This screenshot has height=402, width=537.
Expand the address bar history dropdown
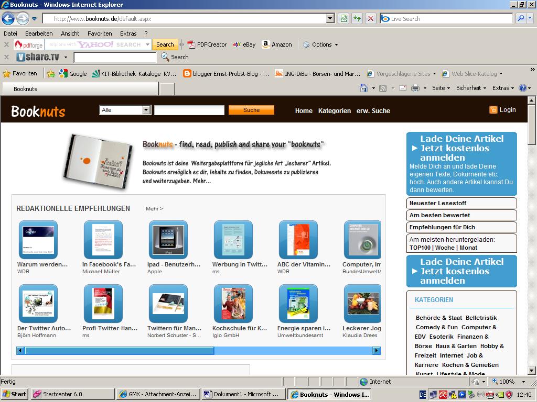[x=330, y=18]
